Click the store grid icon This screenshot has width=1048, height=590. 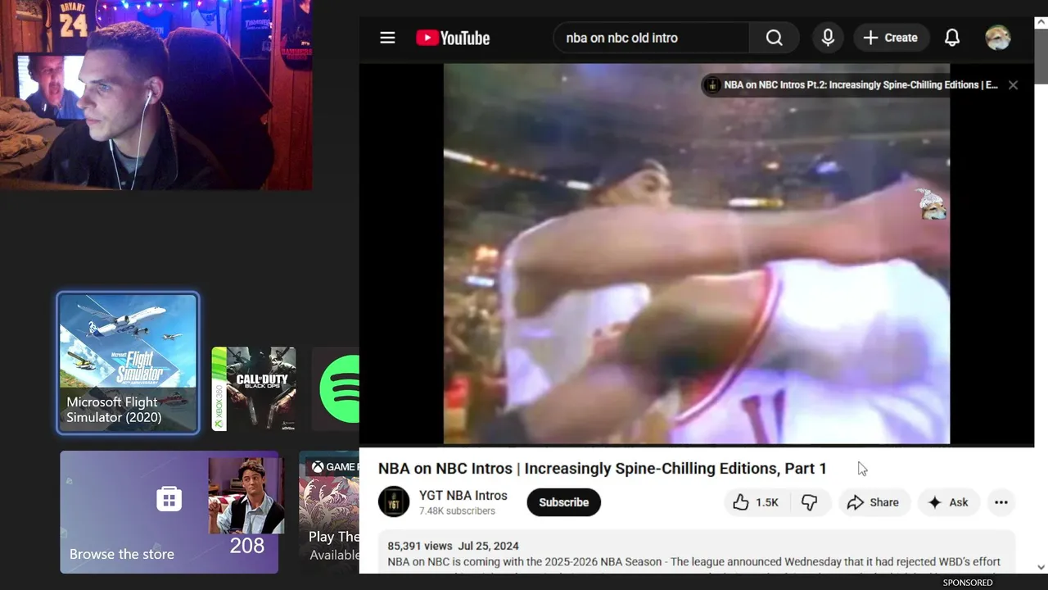[169, 498]
